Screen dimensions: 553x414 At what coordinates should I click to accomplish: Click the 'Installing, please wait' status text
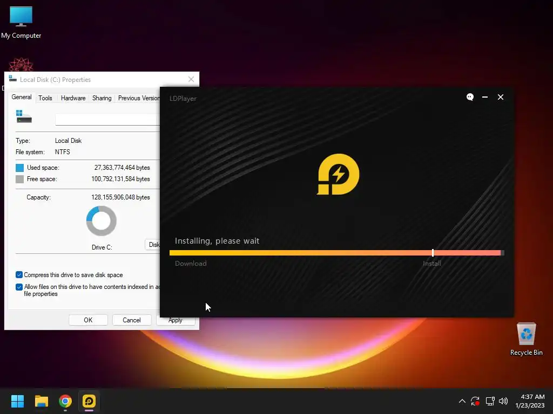pyautogui.click(x=217, y=241)
